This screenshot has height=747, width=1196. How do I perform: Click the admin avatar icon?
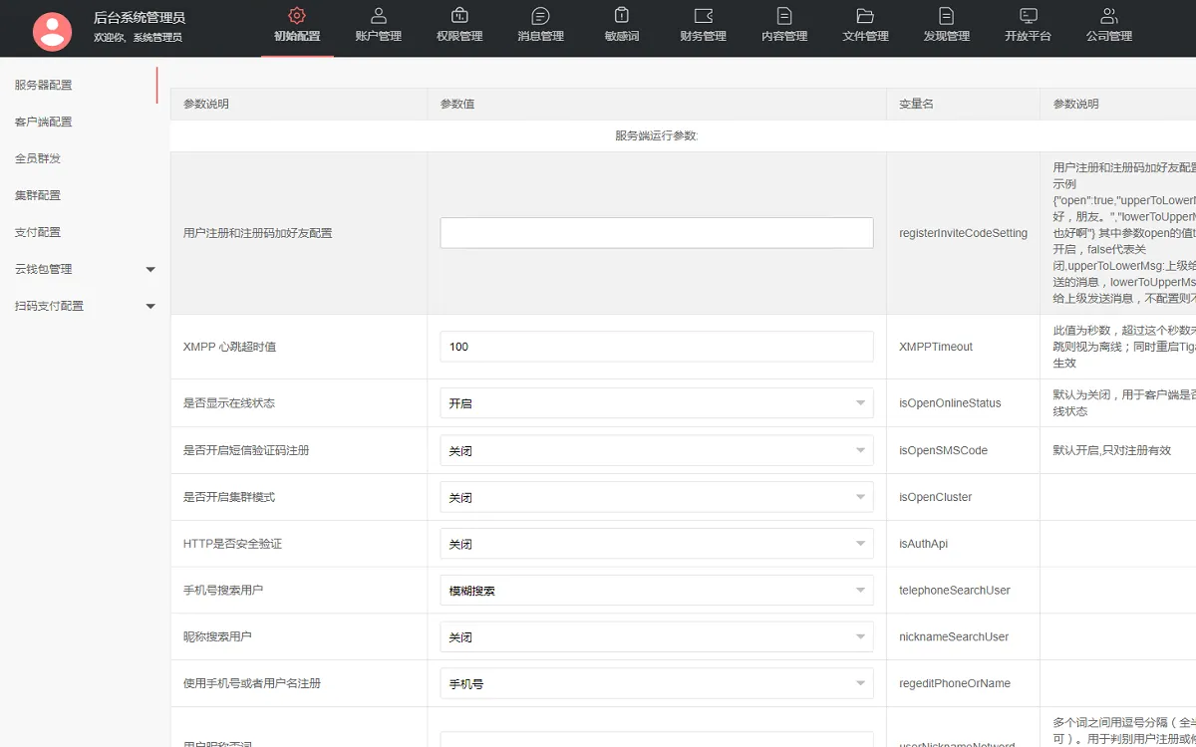click(52, 31)
